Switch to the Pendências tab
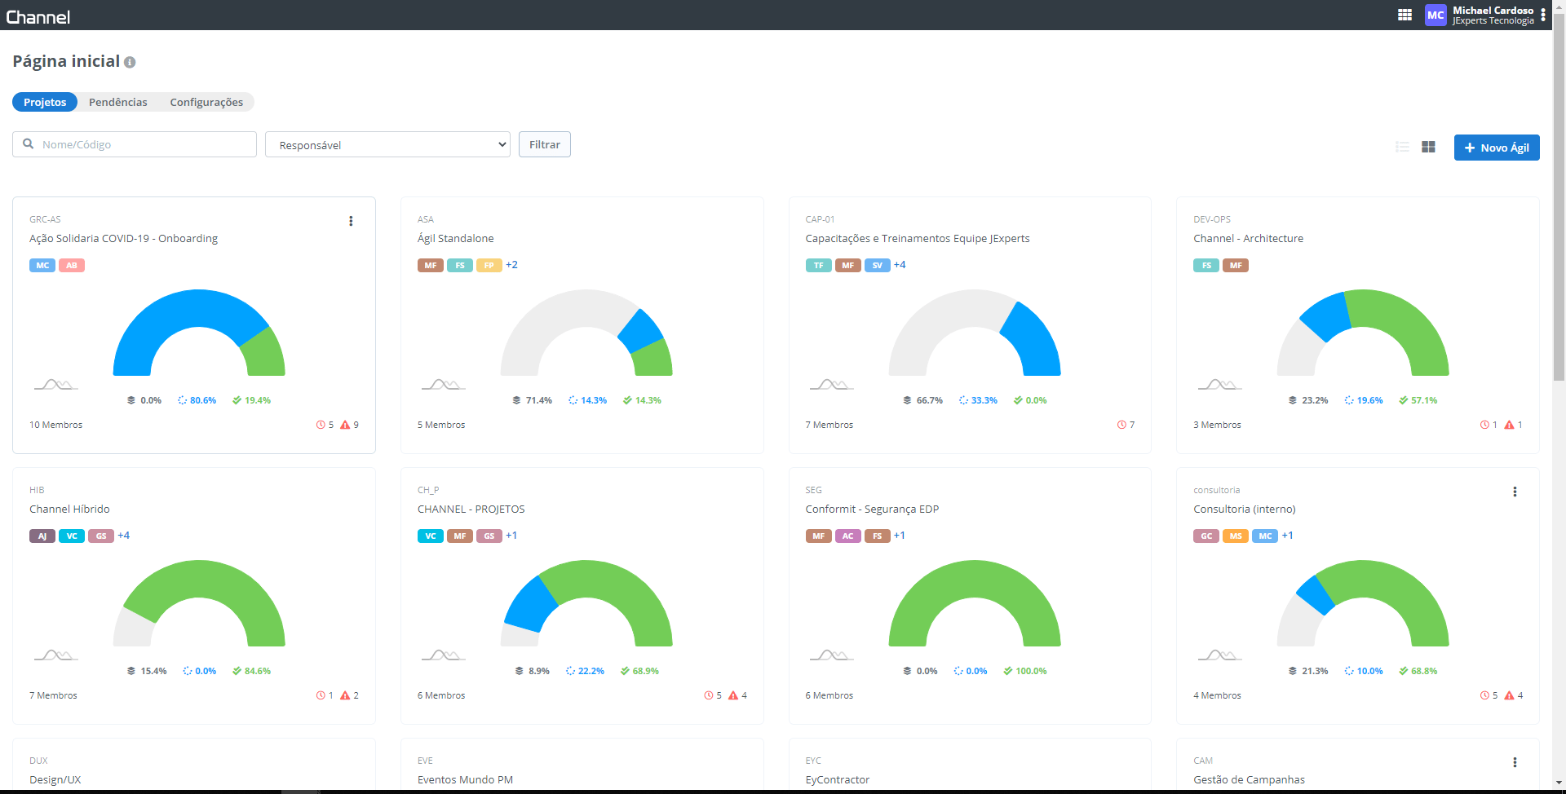1566x794 pixels. 118,102
